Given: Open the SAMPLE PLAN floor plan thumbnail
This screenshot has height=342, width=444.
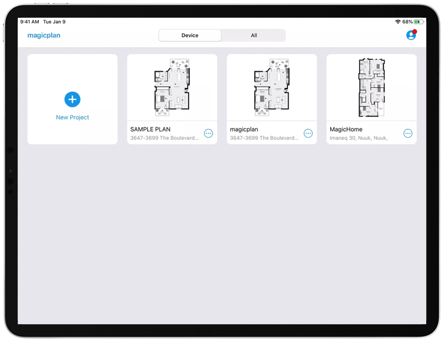Looking at the screenshot, I should pos(172,87).
